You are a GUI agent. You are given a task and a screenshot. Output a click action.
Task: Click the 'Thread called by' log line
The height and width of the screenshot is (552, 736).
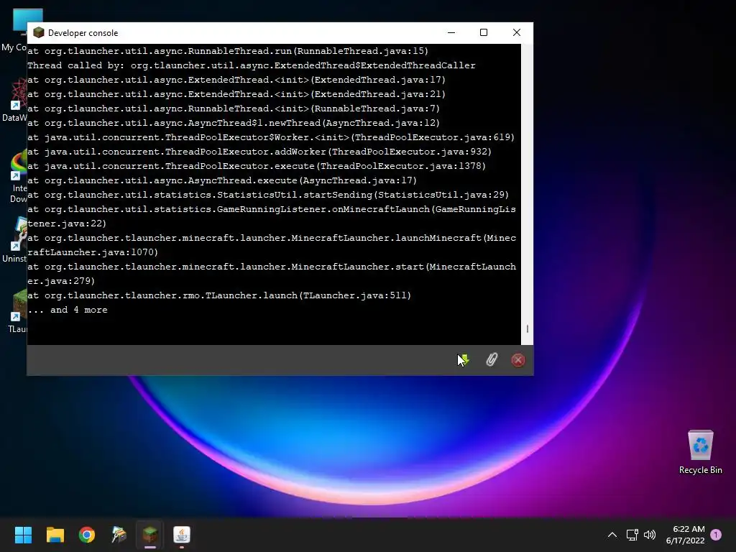pos(251,65)
